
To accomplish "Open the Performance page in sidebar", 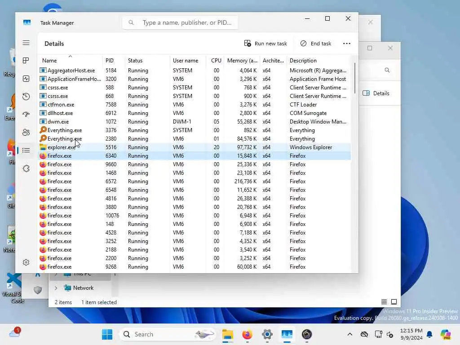I will click(26, 79).
